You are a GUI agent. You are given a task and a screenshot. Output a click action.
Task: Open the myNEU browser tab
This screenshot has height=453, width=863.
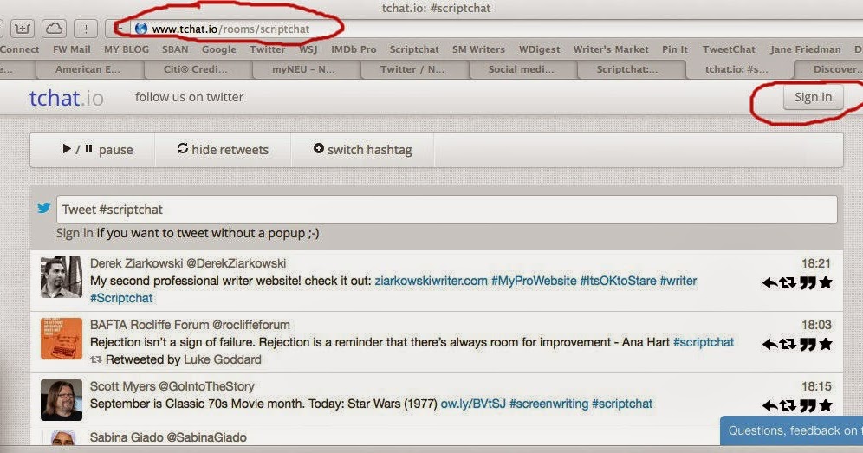pyautogui.click(x=307, y=69)
